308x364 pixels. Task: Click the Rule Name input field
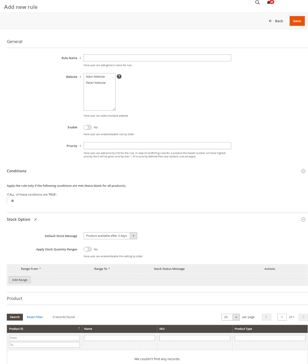(157, 58)
